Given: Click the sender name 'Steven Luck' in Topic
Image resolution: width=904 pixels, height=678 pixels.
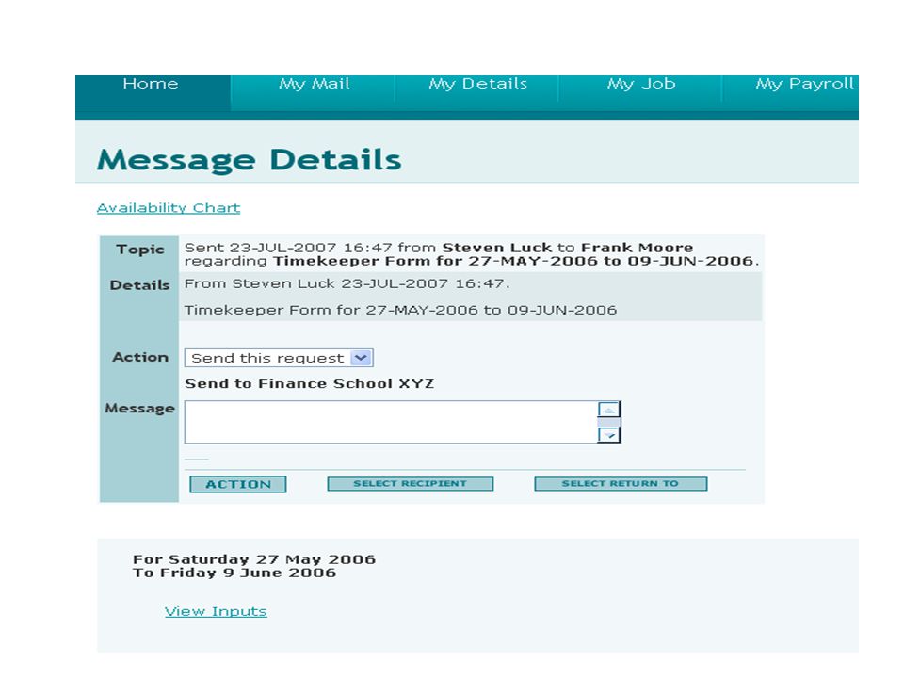Looking at the screenshot, I should 497,248.
